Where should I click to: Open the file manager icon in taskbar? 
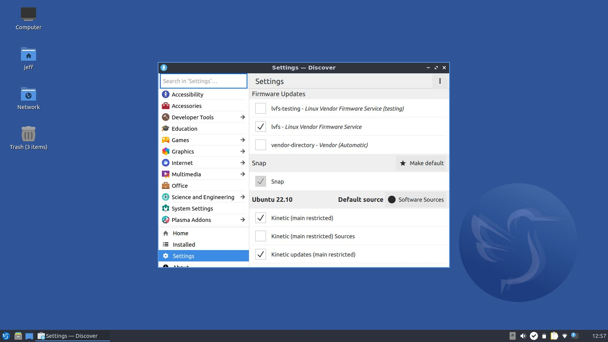coord(18,336)
